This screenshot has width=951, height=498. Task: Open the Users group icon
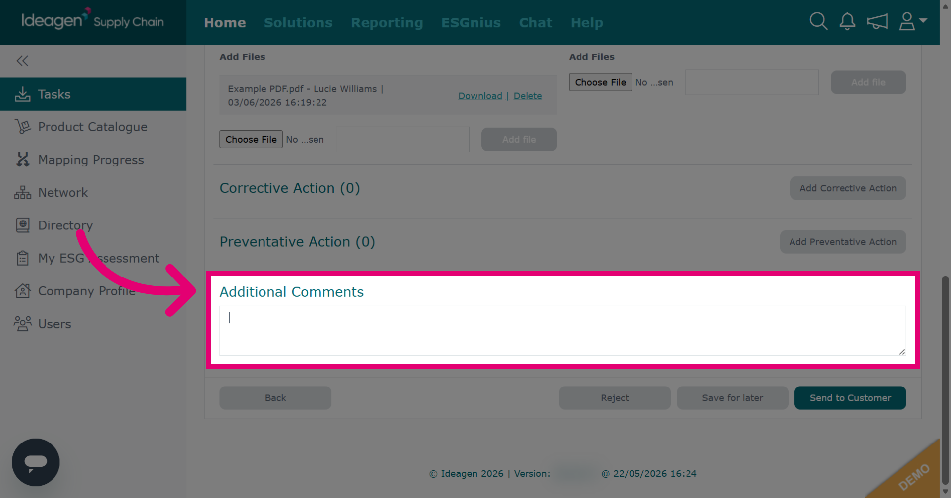tap(23, 324)
